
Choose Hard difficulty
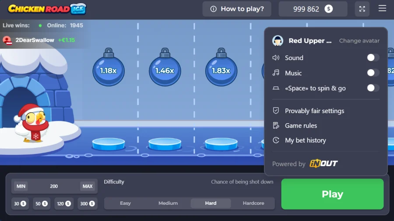(x=211, y=203)
